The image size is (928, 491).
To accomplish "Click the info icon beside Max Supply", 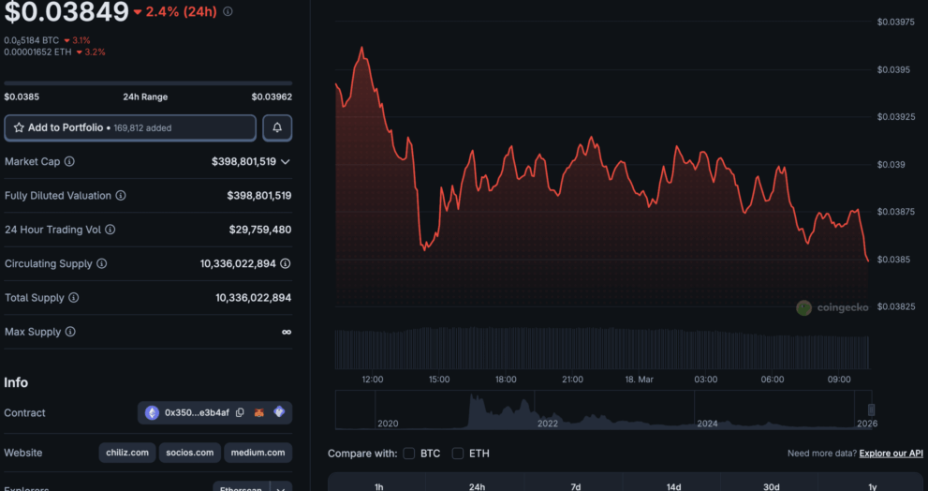I will click(x=70, y=332).
